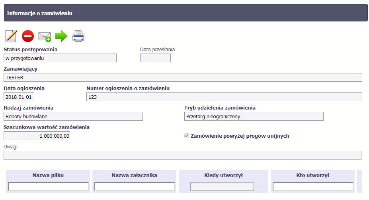The height and width of the screenshot is (200, 369).
Task: Click the Uwagi text field
Action: pos(182,155)
